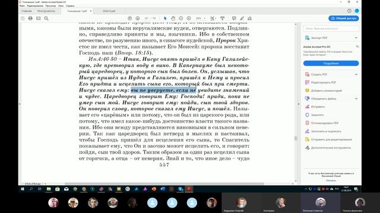This screenshot has height=213, width=380.
Task: Expand the Объединить файлы section
Action: point(356,99)
